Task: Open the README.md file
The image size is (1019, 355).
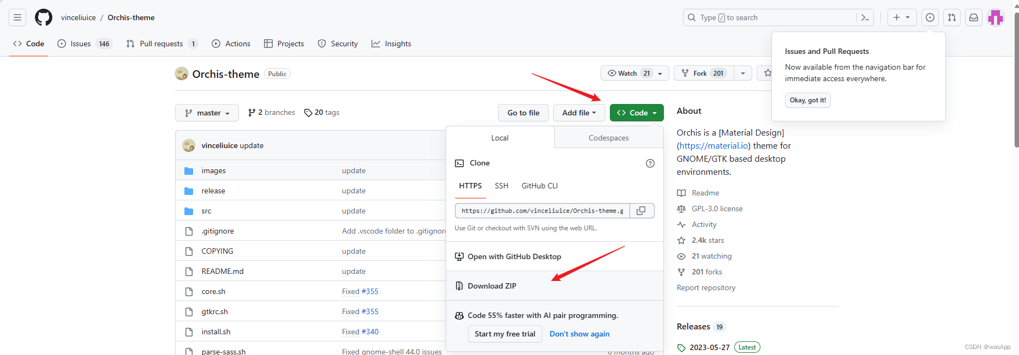Action: (x=223, y=271)
